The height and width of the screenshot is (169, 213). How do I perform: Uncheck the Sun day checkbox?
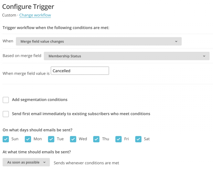(x=6, y=139)
